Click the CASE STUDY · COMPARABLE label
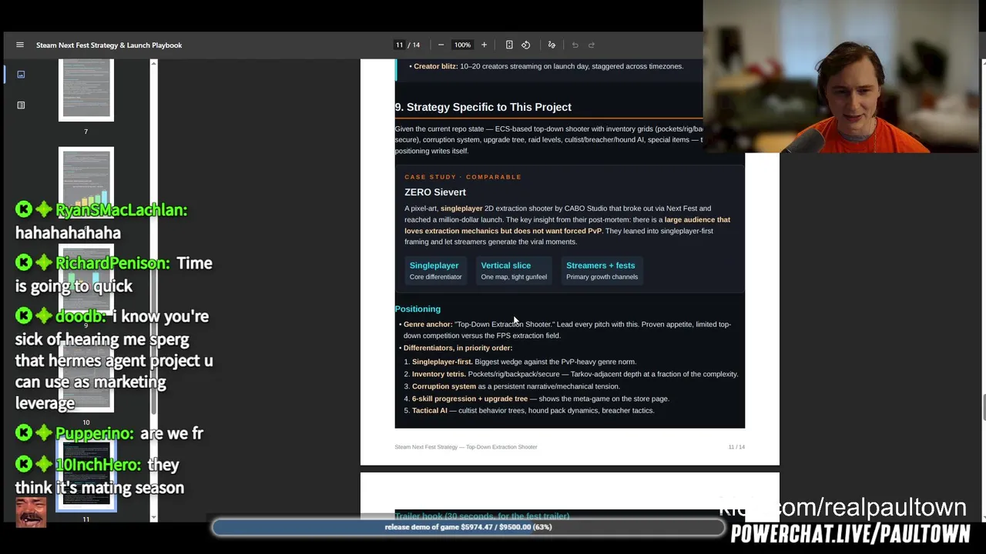986x554 pixels. (463, 177)
